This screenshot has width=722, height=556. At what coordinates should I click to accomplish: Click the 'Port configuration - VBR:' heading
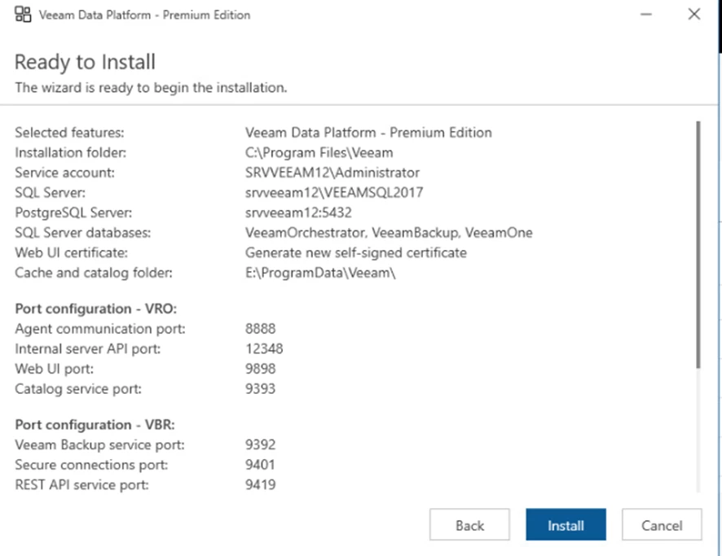click(x=95, y=425)
